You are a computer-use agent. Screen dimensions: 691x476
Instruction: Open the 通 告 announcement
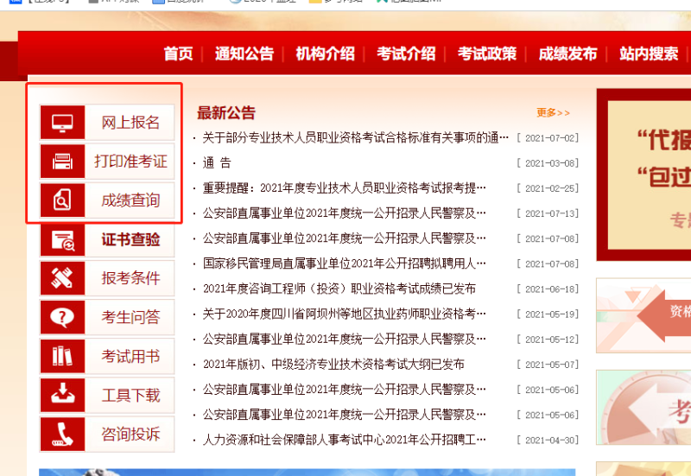tap(217, 163)
